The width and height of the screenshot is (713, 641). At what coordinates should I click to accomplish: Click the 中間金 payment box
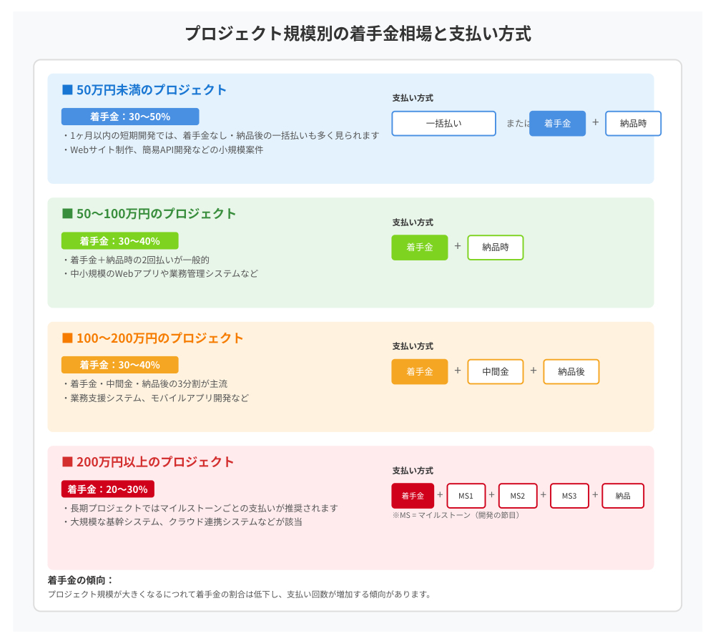[x=495, y=372]
